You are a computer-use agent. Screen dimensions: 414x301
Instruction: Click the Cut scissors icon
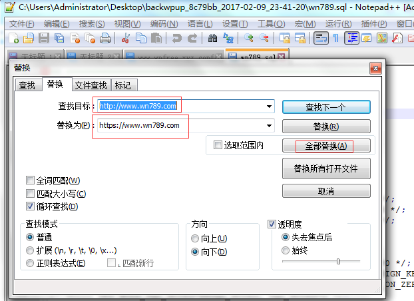point(124,39)
